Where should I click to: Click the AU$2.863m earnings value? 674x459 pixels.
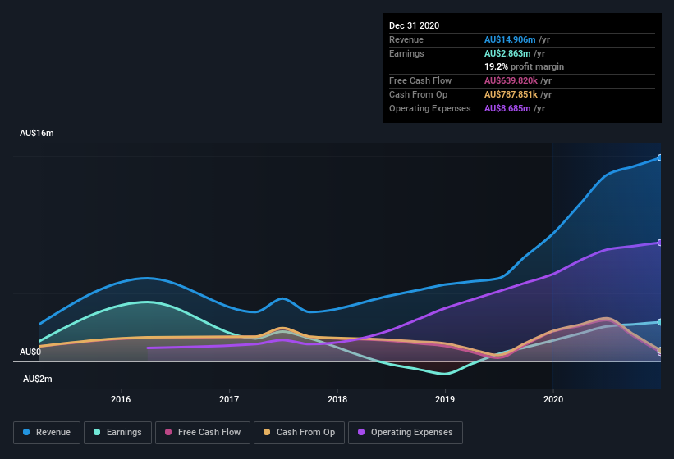(x=507, y=53)
